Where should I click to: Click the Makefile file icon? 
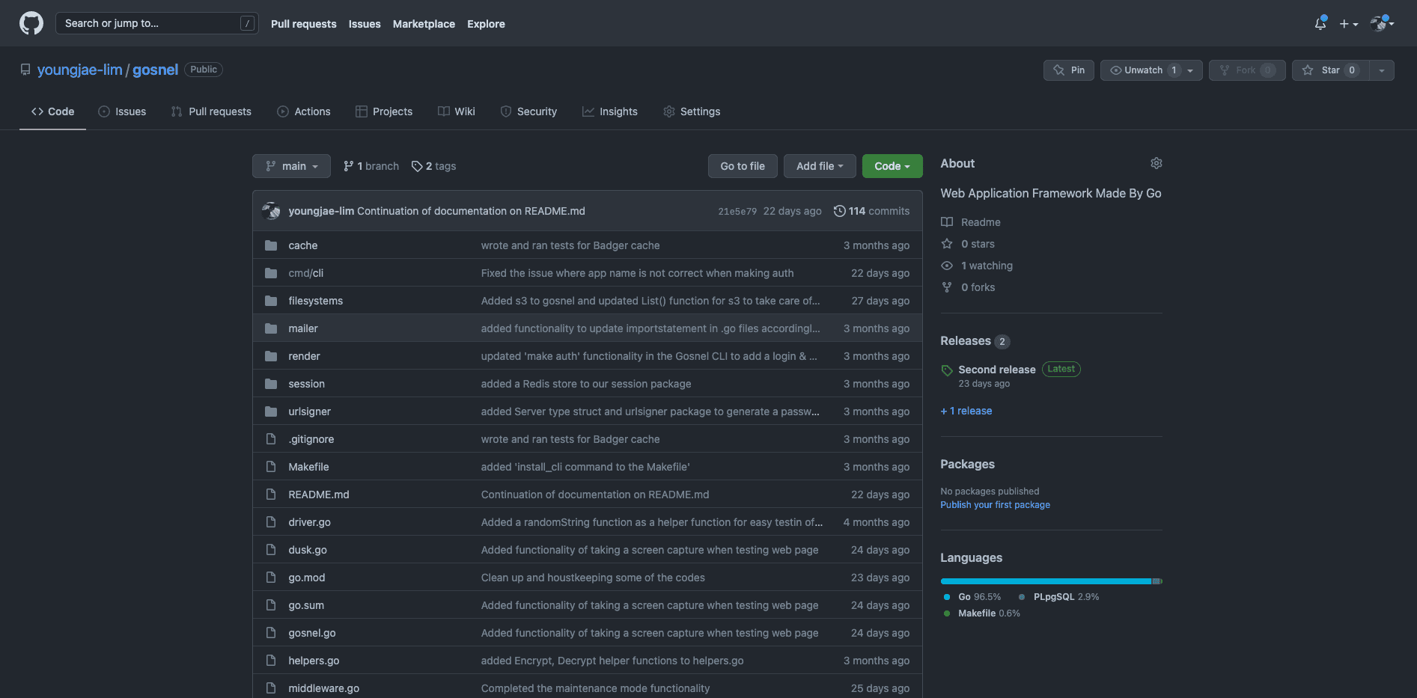(x=271, y=467)
